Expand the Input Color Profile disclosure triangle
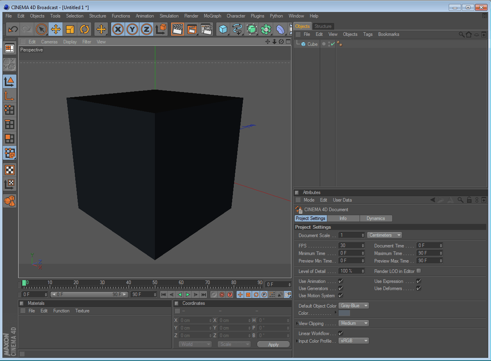This screenshot has width=491, height=361. pyautogui.click(x=297, y=341)
